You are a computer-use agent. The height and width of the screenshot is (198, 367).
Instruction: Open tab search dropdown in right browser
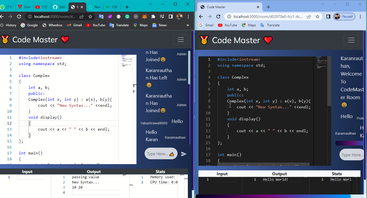[322, 4]
